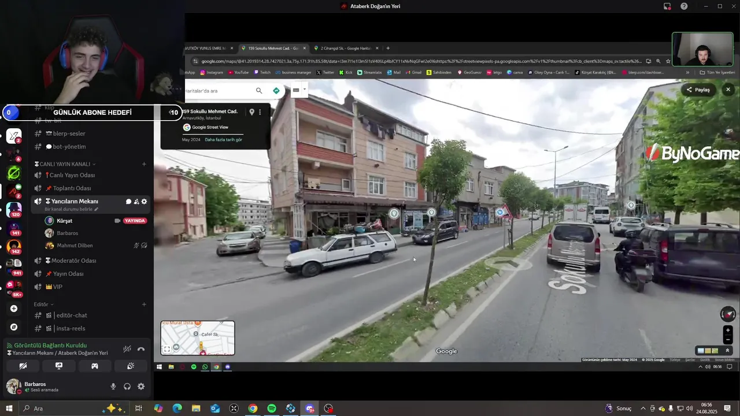740x416 pixels.
Task: Set channel status via Bir kanal durumu belirle
Action: coord(71,209)
